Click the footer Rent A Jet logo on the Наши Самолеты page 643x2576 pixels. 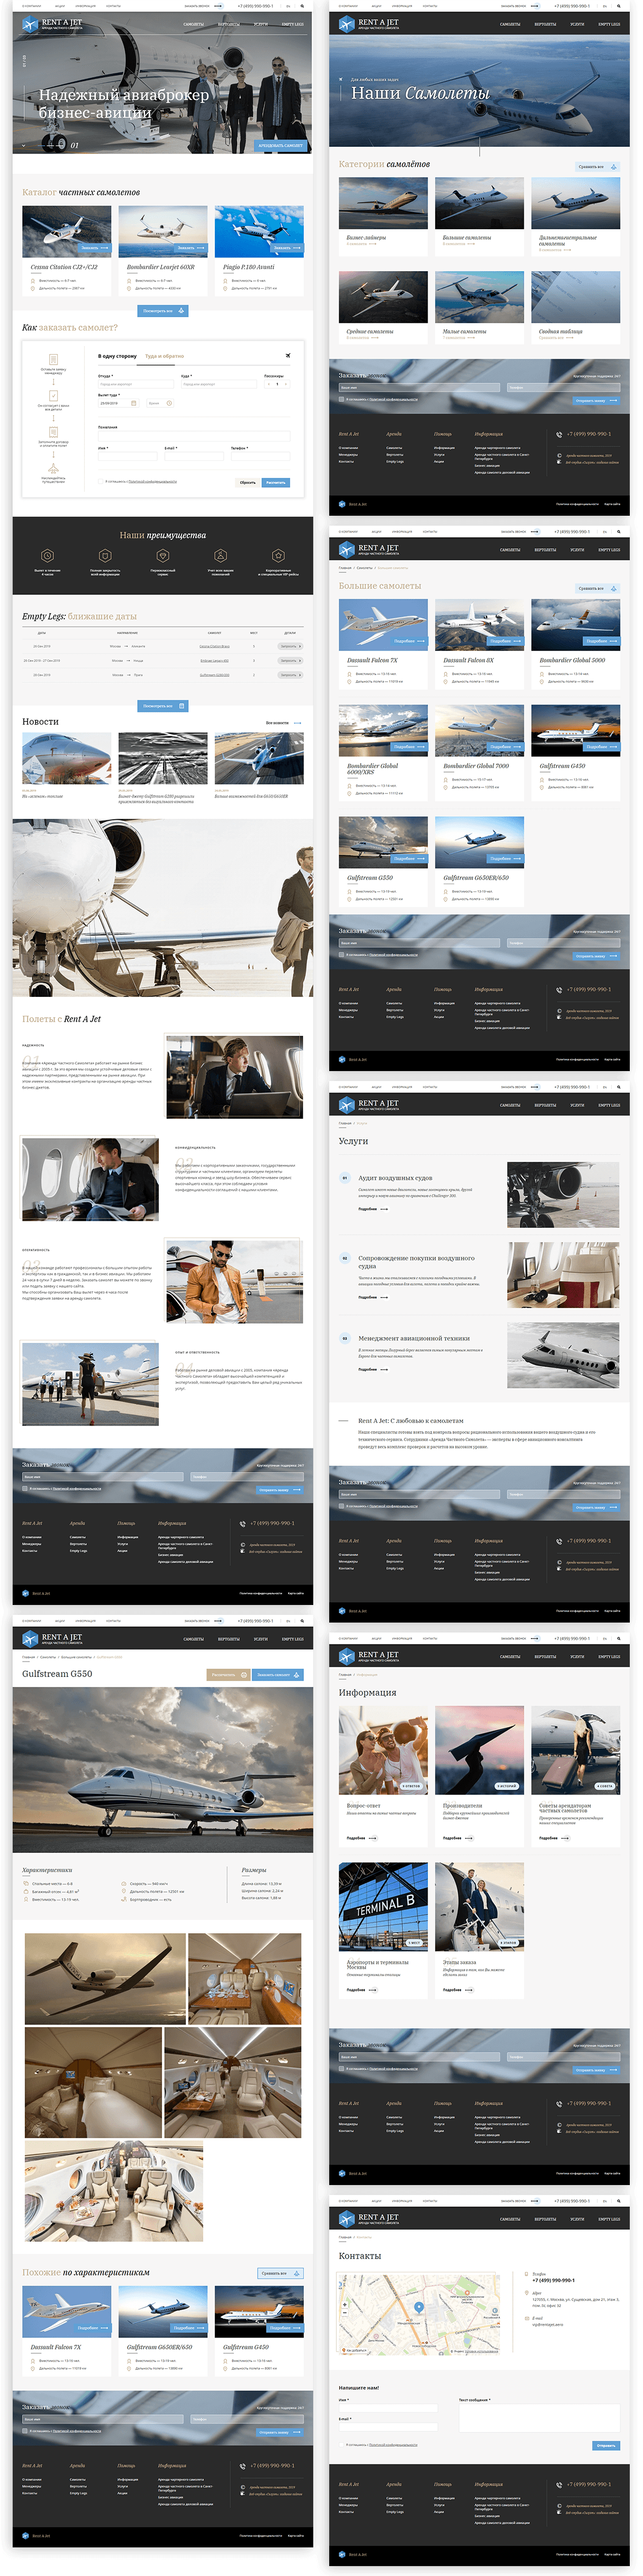pos(353,504)
